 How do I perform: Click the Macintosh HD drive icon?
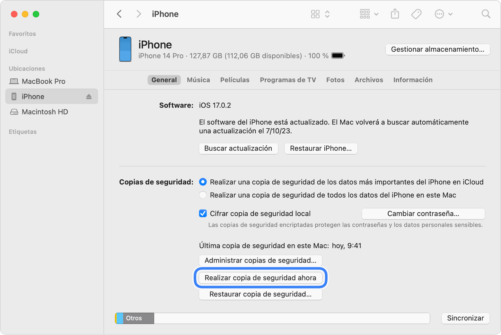pyautogui.click(x=14, y=112)
